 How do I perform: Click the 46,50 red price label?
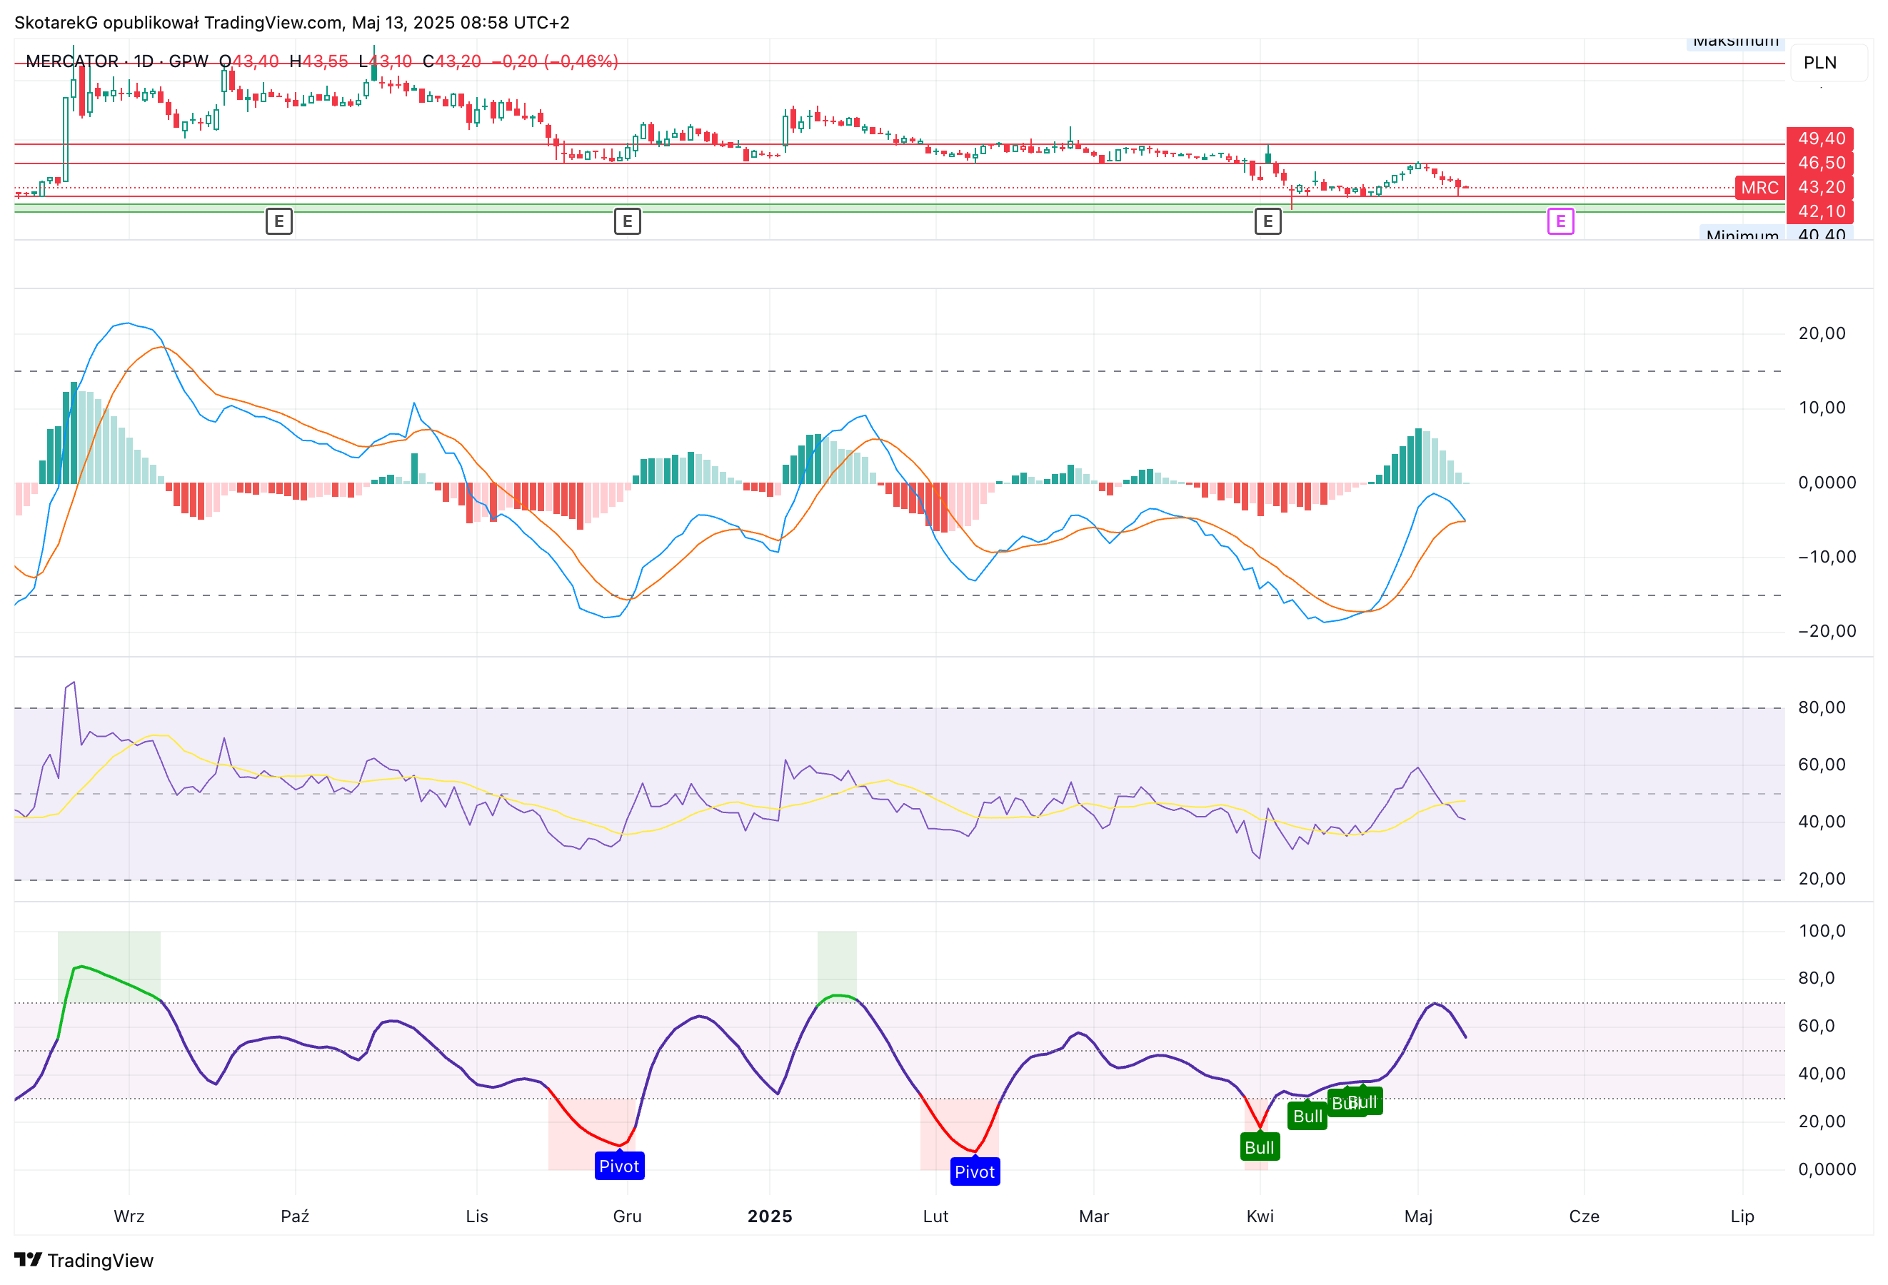point(1819,163)
